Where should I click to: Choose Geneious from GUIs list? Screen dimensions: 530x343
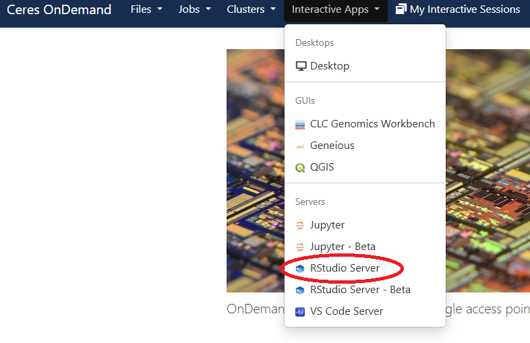[x=365, y=146]
